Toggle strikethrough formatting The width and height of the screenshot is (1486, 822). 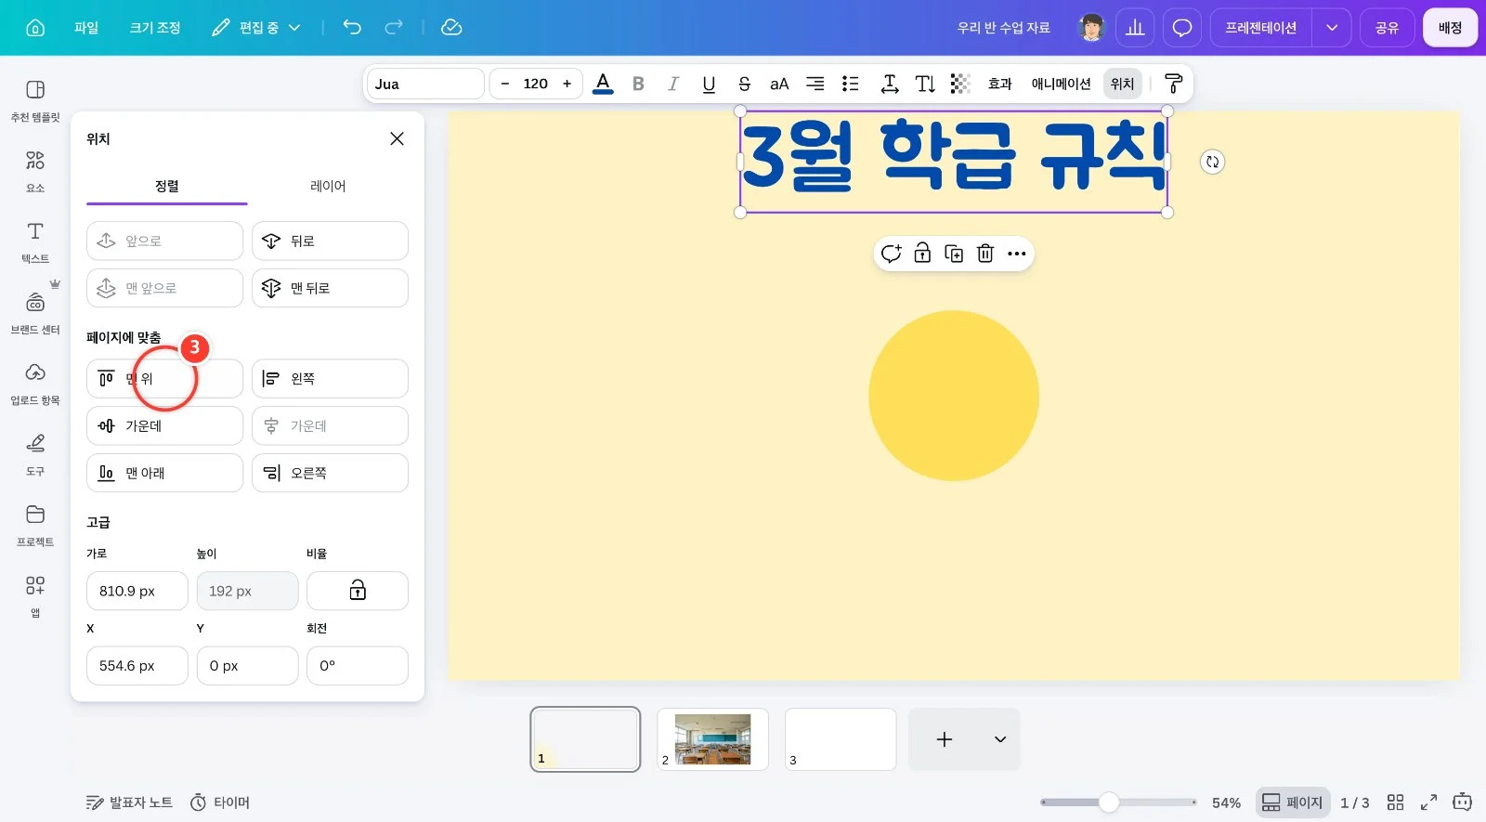tap(744, 84)
